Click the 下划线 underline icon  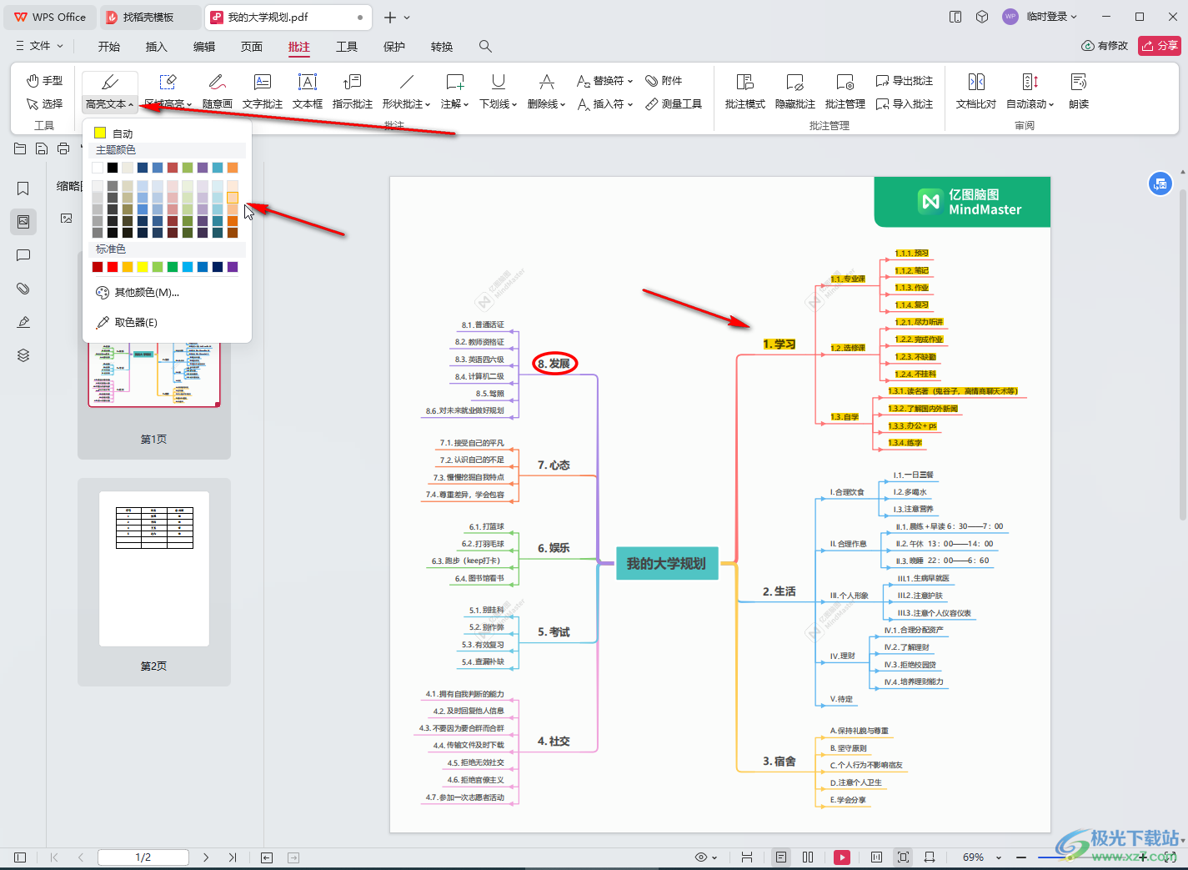click(x=499, y=82)
